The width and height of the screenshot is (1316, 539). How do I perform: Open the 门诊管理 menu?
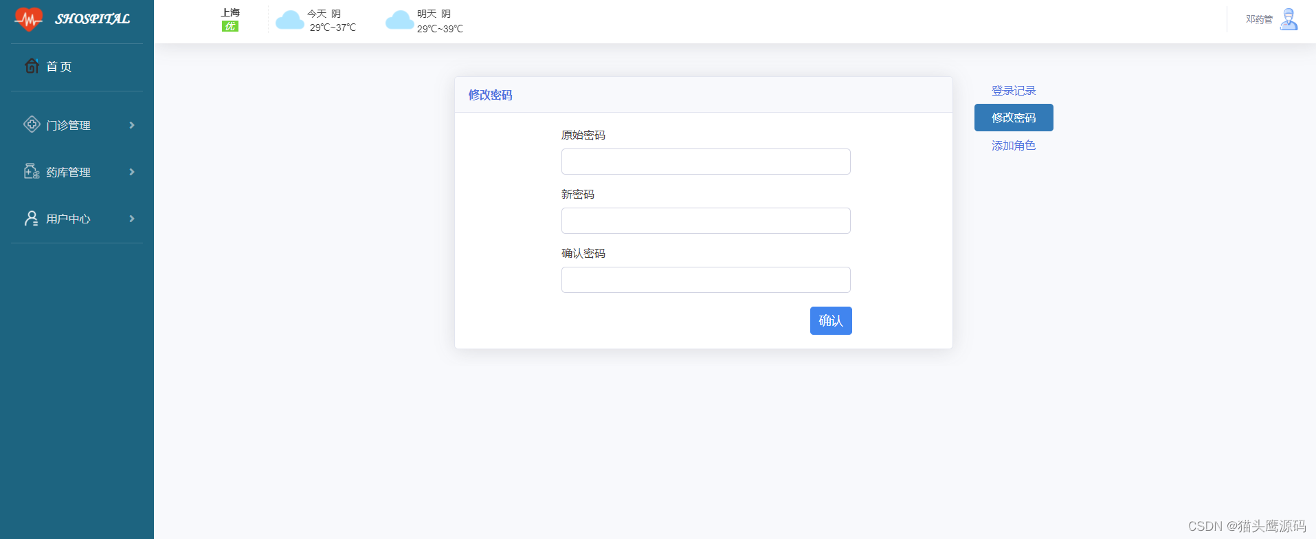[77, 125]
